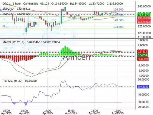153x115 pixels.
Task: Click the 125.00000 price axis label
Action: pos(144,27)
